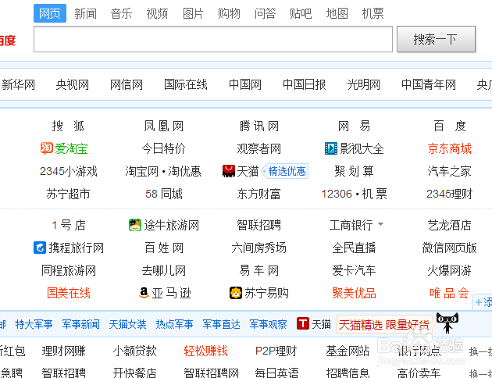
Task: Open the 天猫女装 blue link
Action: click(x=128, y=324)
